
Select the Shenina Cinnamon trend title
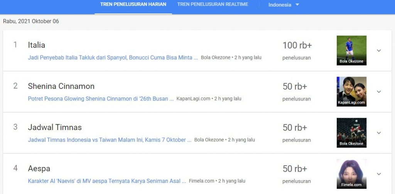click(x=61, y=87)
